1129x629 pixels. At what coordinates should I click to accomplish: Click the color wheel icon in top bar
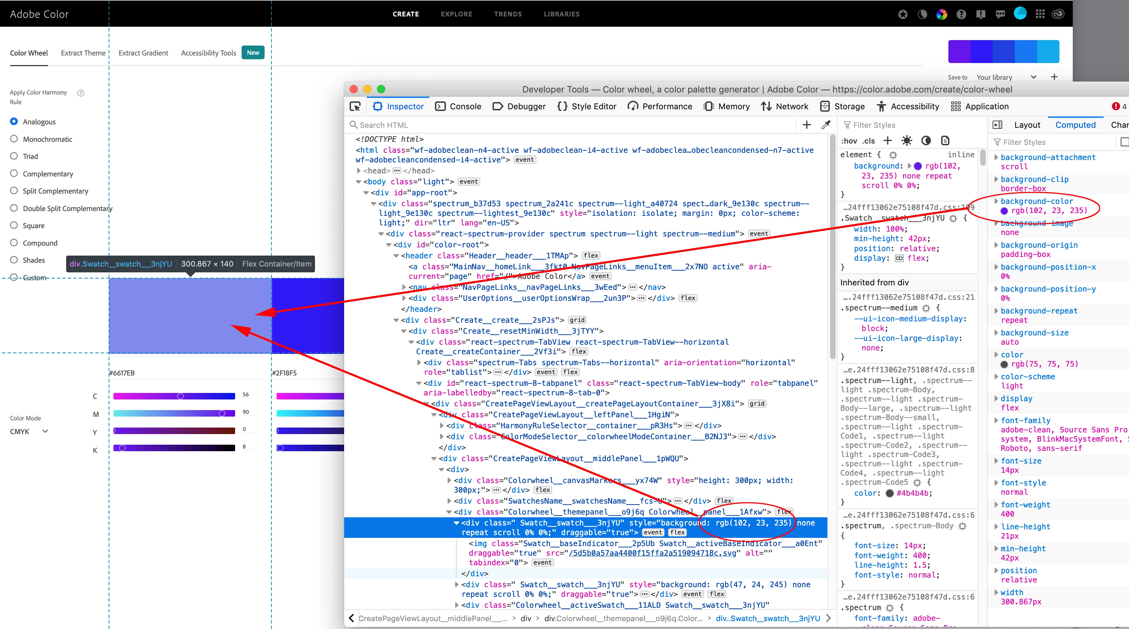click(x=942, y=14)
